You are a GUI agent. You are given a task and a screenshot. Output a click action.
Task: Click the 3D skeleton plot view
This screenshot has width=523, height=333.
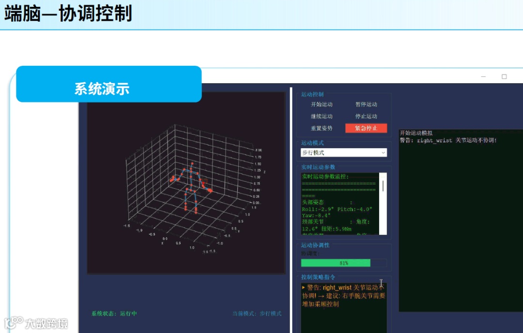tap(186, 182)
